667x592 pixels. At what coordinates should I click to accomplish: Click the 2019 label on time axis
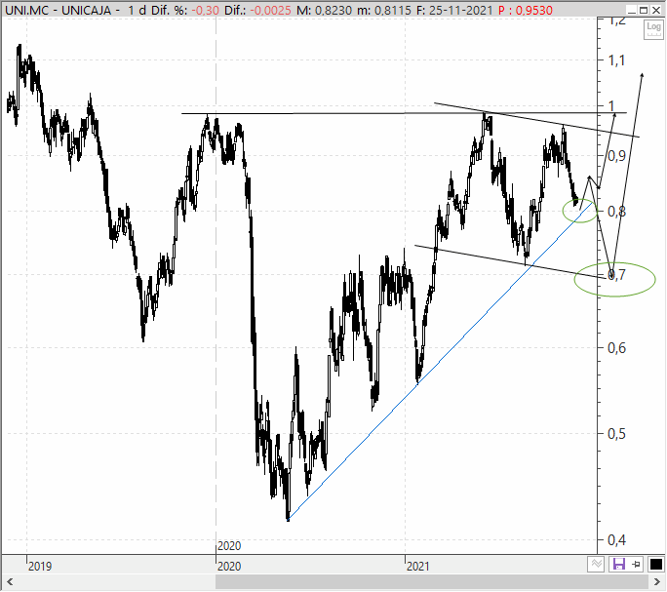coord(40,567)
